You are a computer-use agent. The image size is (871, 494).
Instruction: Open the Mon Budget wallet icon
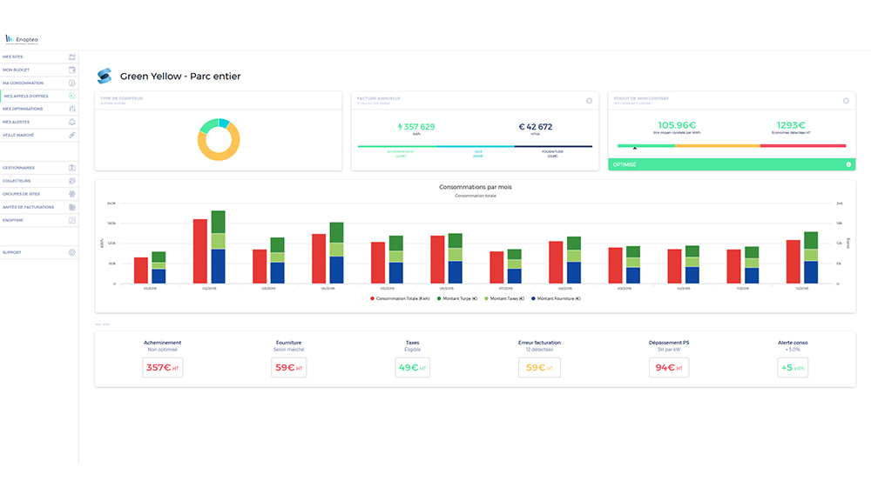[x=72, y=70]
